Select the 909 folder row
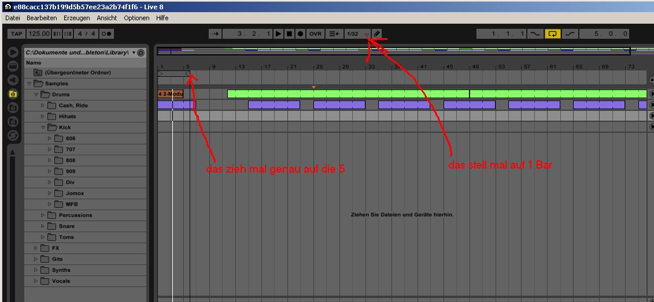This screenshot has width=654, height=302. [85, 171]
